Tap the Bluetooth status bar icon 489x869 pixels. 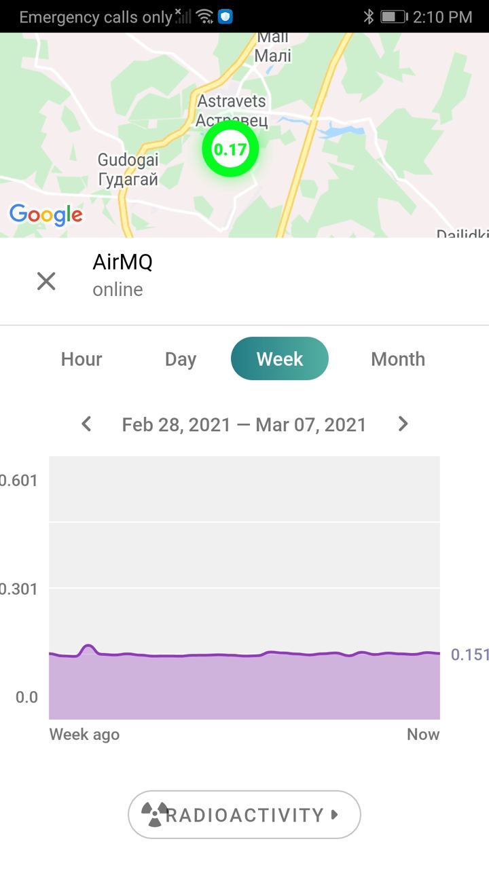tap(369, 16)
